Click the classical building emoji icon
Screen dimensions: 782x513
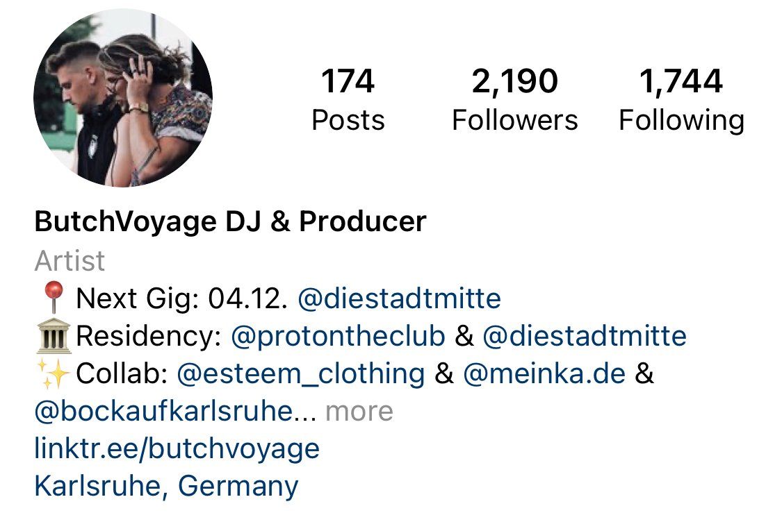coord(54,336)
